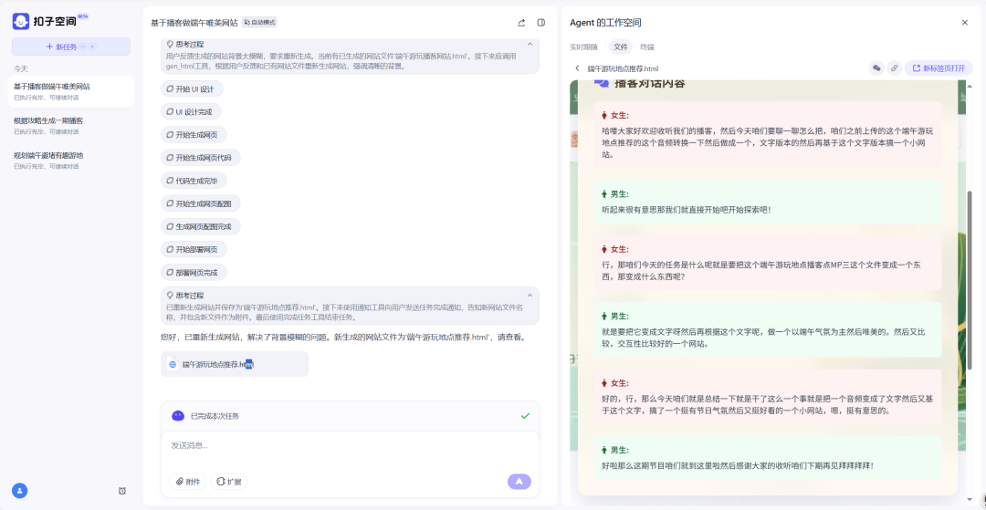This screenshot has height=510, width=986.
Task: Start a new task with 新任务 button
Action: pyautogui.click(x=71, y=47)
